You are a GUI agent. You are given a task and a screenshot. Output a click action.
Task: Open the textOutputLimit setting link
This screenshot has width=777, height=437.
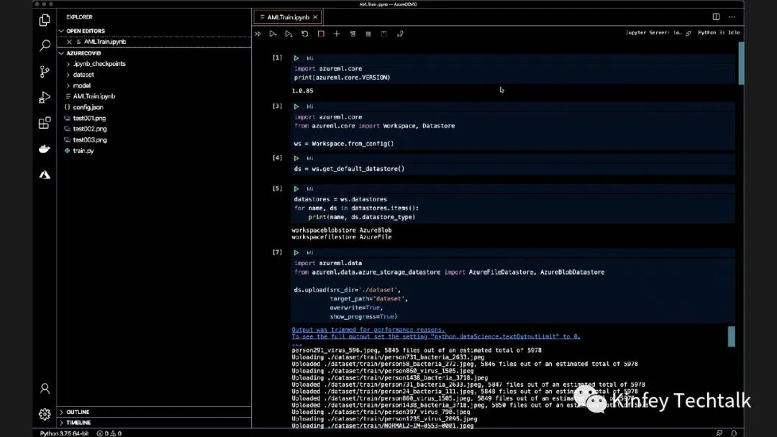436,336
